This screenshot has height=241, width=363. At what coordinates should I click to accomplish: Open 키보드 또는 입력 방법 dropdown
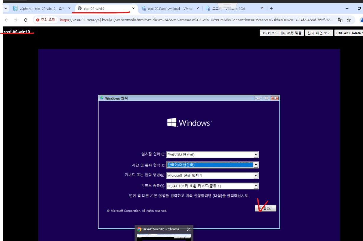pyautogui.click(x=212, y=176)
